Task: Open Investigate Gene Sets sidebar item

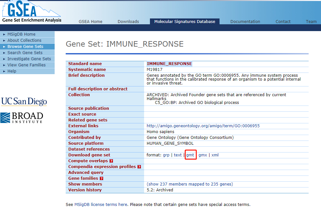Action: 29,59
